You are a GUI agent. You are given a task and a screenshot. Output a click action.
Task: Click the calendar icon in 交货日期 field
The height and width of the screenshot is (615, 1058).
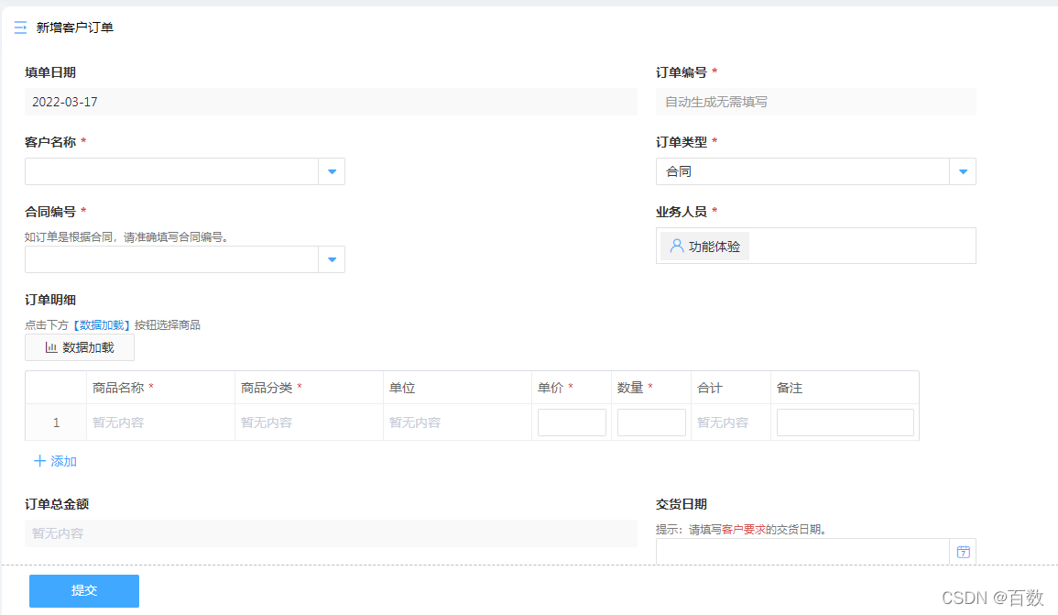(x=963, y=552)
